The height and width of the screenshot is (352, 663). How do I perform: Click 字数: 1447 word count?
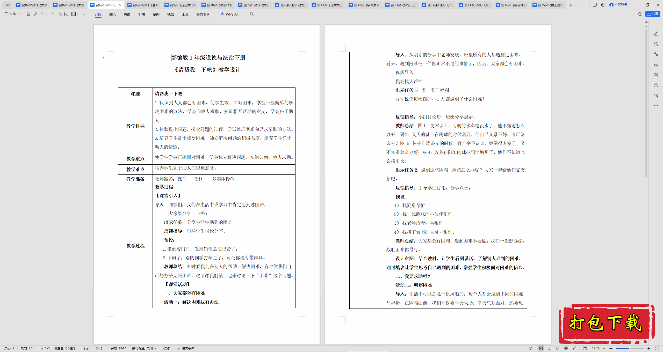click(x=118, y=348)
